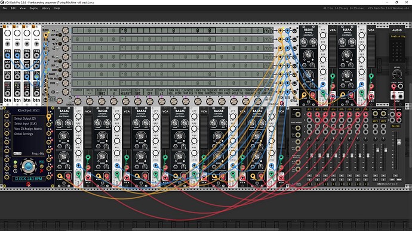The width and height of the screenshot is (412, 231).
Task: Click the sequencer play/pause small button
Action: click(x=57, y=30)
